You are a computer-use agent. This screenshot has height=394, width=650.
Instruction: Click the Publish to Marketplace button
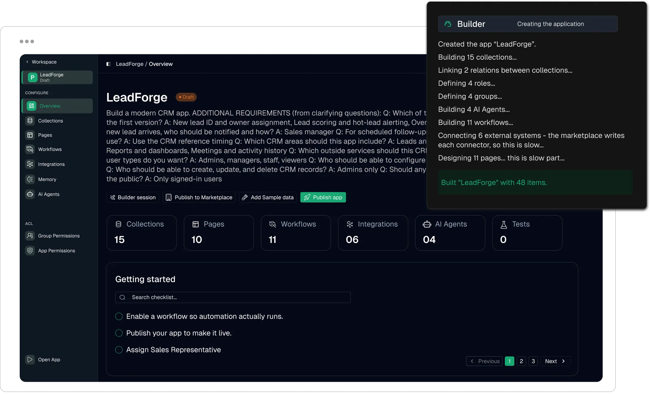[199, 197]
